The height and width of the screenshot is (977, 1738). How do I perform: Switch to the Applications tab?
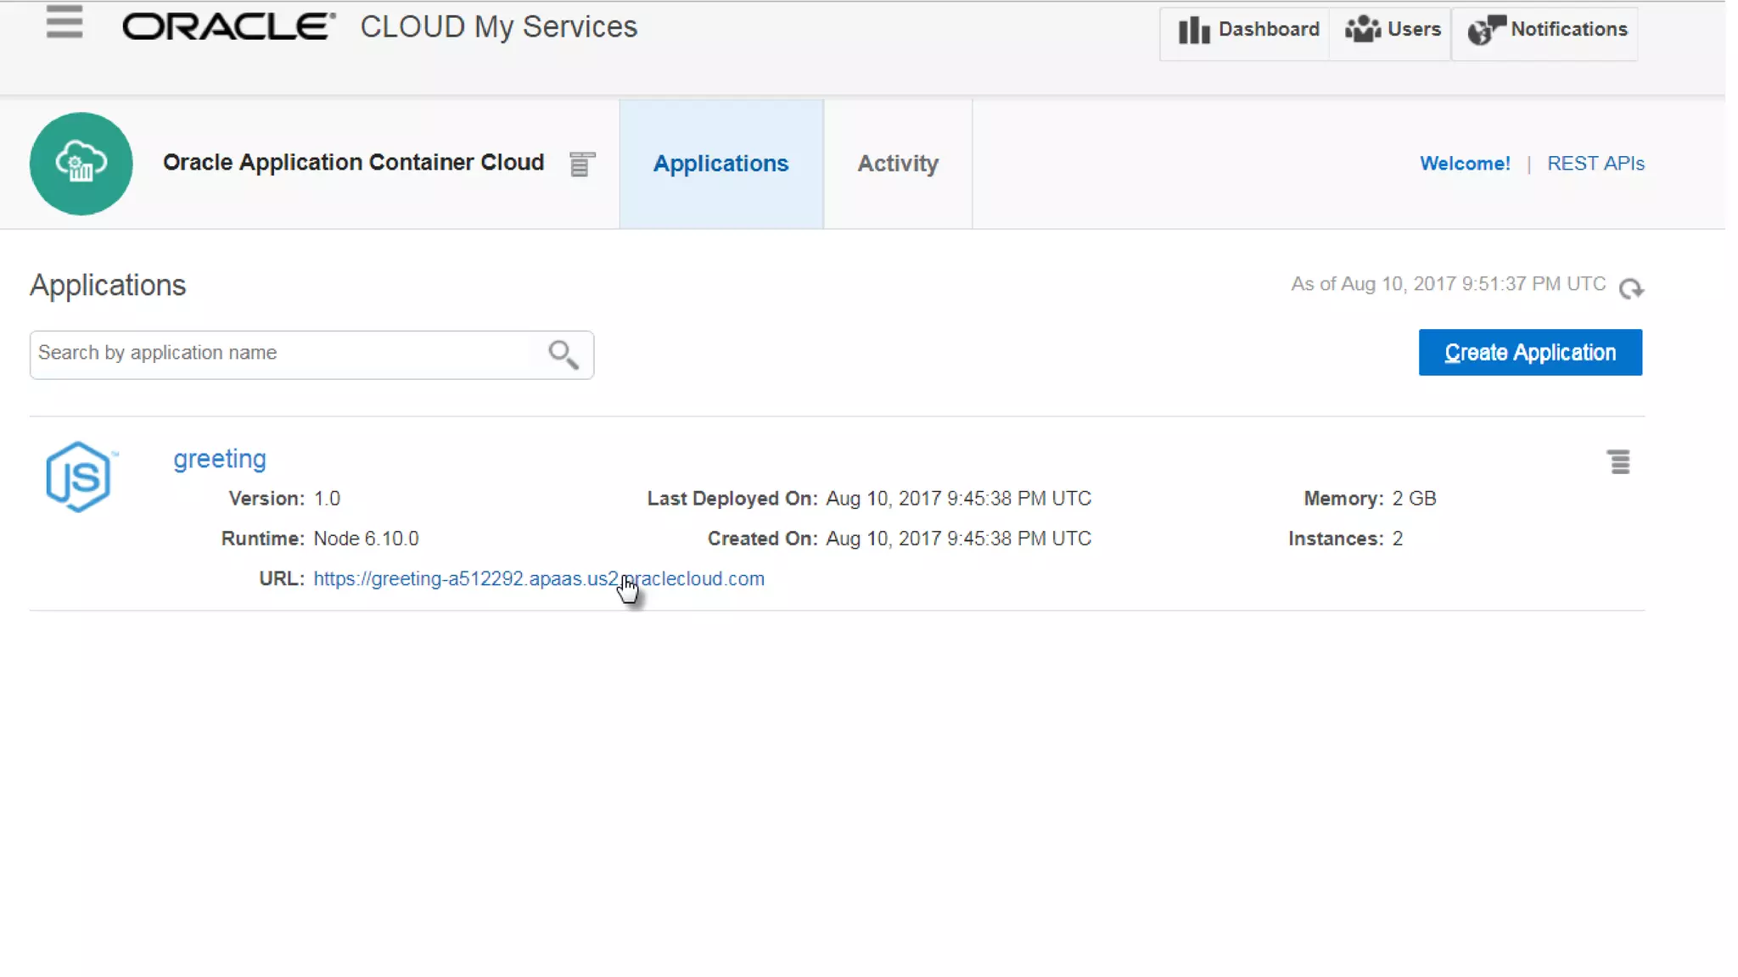[720, 164]
